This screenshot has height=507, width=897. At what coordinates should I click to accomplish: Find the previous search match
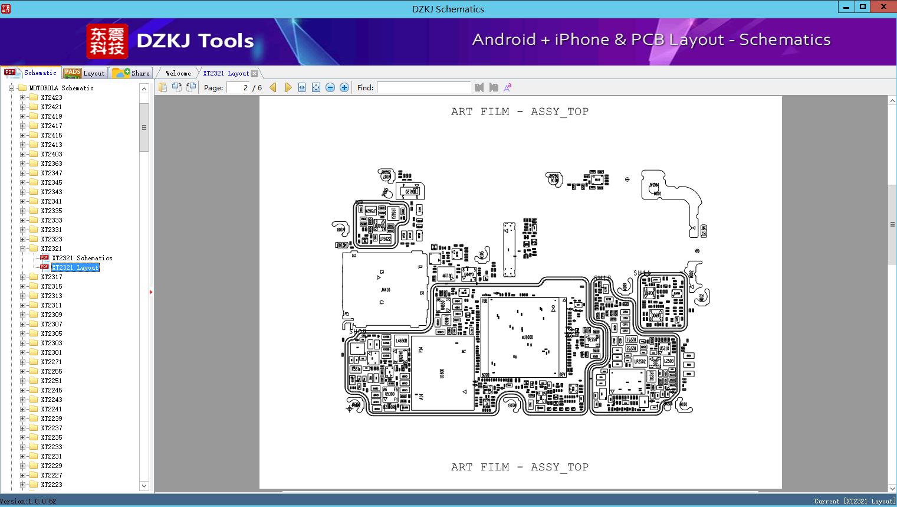479,87
